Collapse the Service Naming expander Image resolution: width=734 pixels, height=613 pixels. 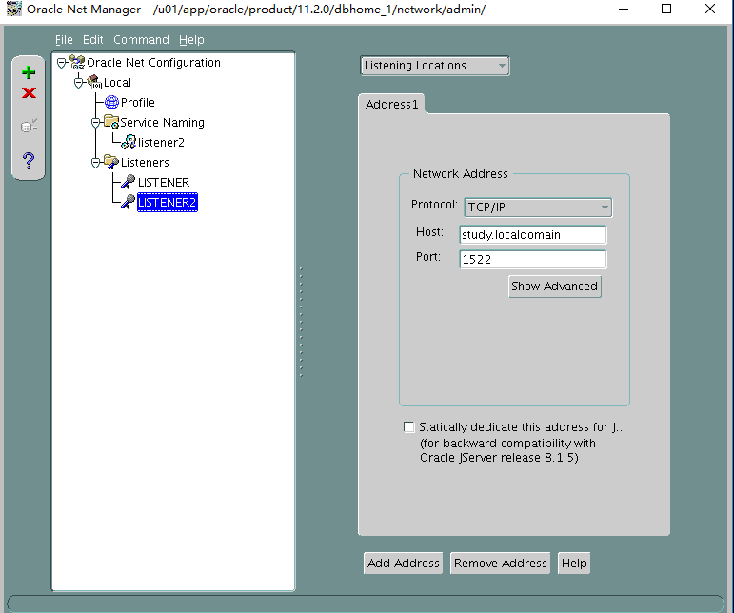pyautogui.click(x=95, y=123)
